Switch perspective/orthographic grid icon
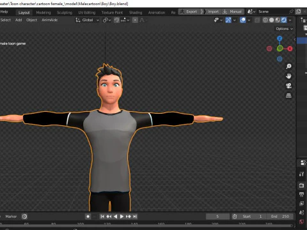 288,96
